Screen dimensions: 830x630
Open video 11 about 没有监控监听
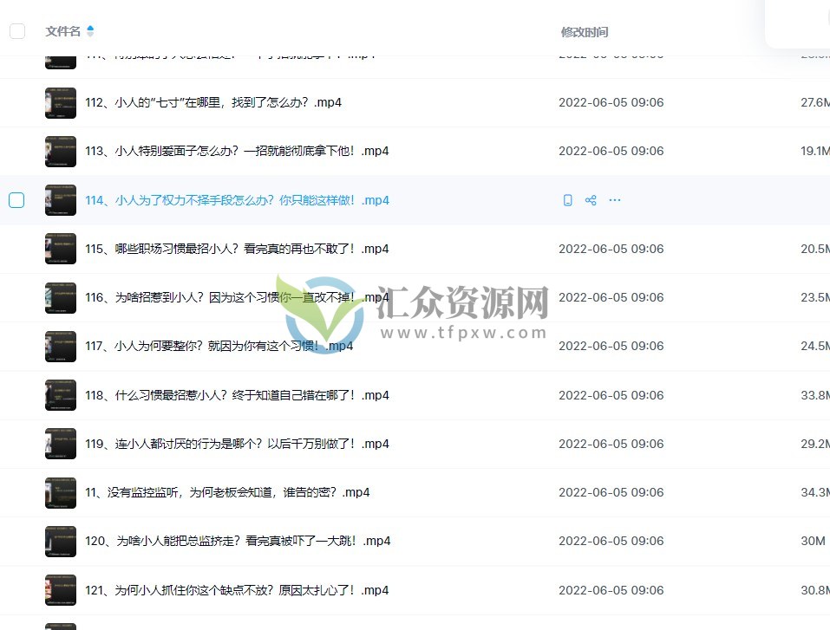click(227, 492)
